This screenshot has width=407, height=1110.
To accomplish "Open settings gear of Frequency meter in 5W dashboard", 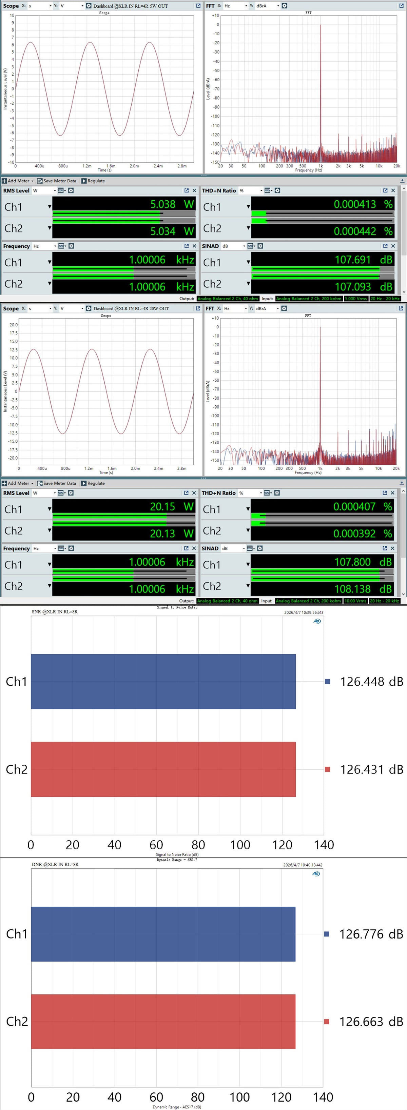I will 71,246.
